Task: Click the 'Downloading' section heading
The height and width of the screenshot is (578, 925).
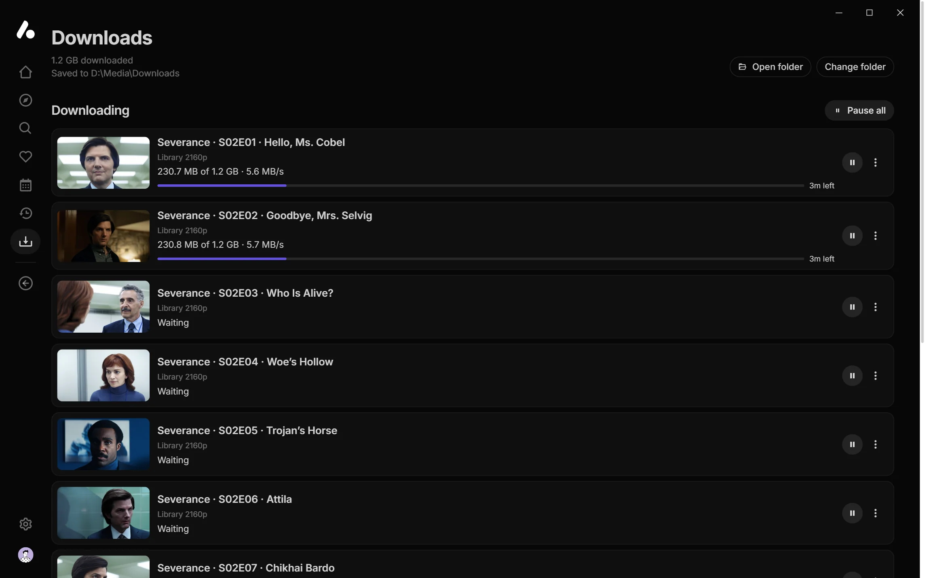Action: (90, 110)
